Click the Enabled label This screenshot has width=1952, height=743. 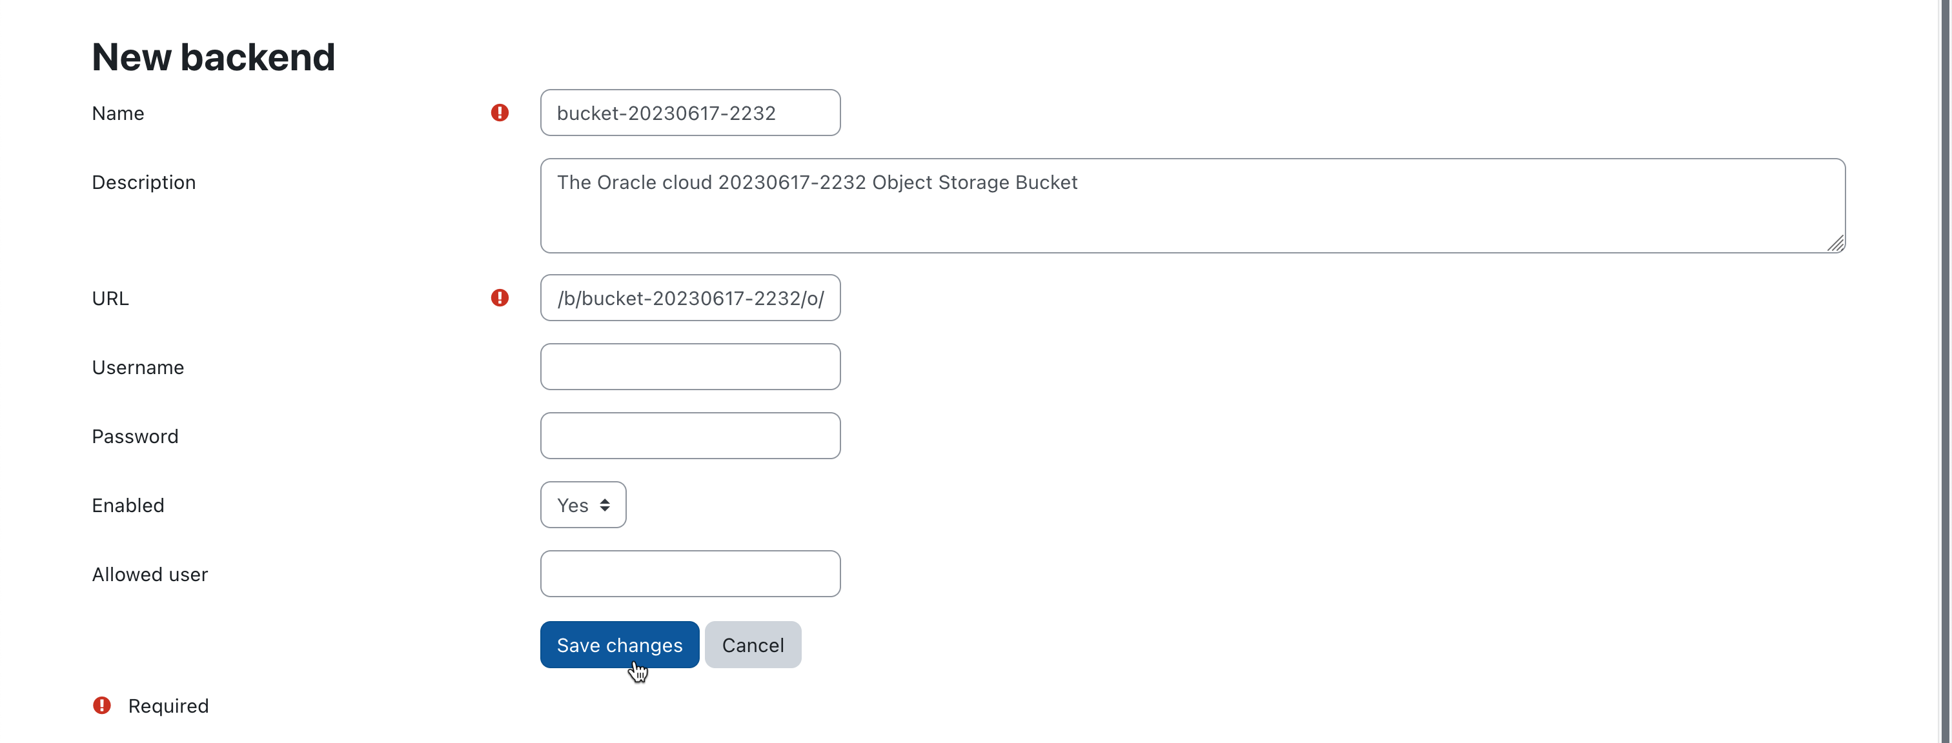click(127, 505)
